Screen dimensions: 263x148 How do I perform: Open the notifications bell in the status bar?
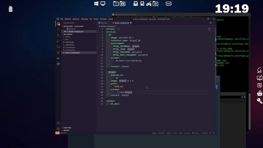(214, 133)
